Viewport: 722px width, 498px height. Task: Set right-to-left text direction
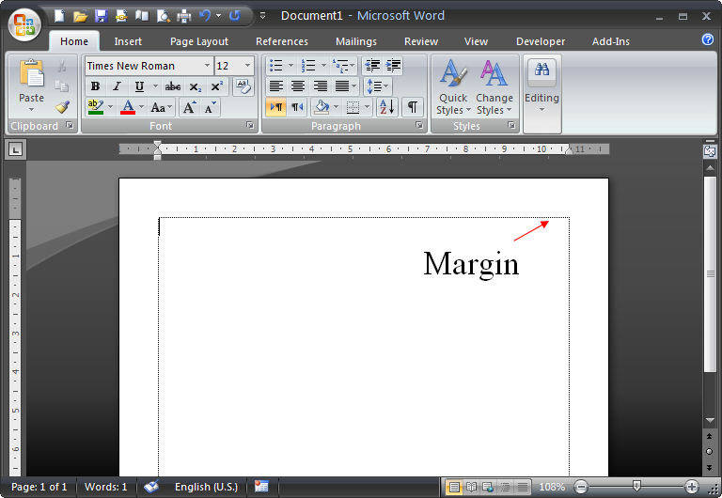(x=297, y=107)
